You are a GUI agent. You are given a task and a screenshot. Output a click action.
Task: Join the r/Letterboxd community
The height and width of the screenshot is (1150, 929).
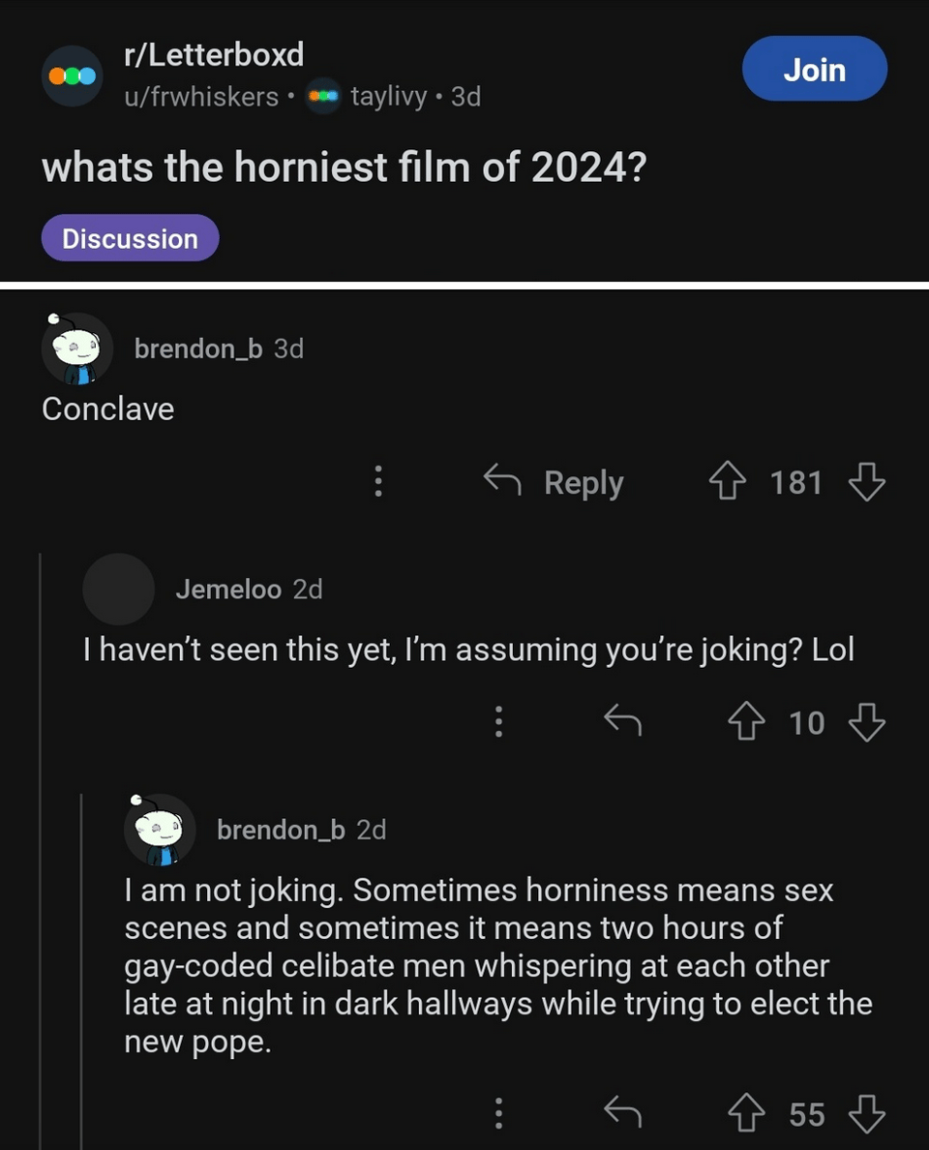pyautogui.click(x=814, y=70)
